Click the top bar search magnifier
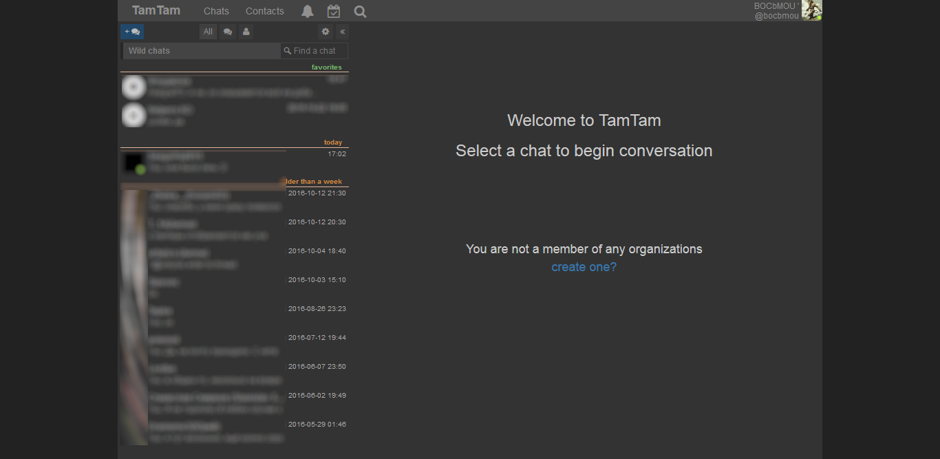 (x=360, y=11)
